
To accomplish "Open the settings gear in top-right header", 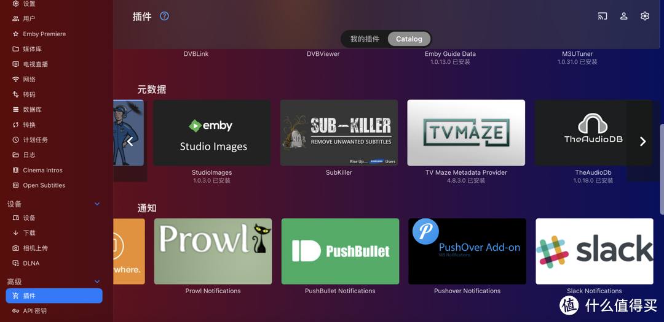I will (644, 16).
